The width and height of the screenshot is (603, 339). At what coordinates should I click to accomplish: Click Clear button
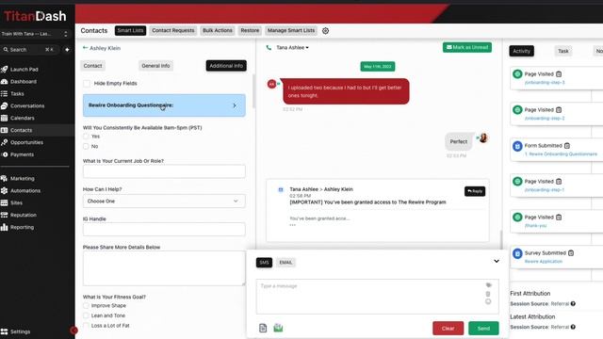tap(448, 329)
